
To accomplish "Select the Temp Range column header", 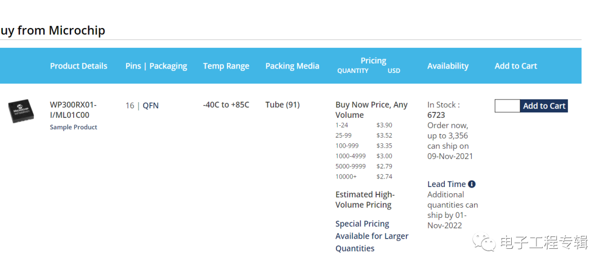I will [226, 66].
